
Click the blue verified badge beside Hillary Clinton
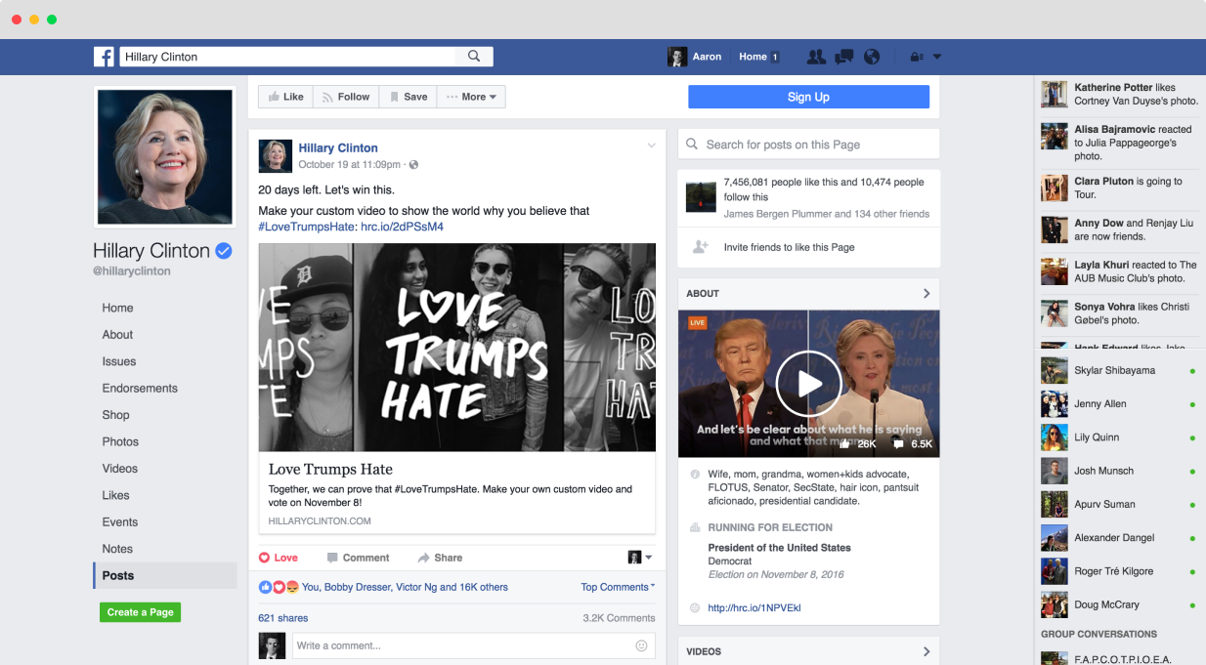(224, 251)
